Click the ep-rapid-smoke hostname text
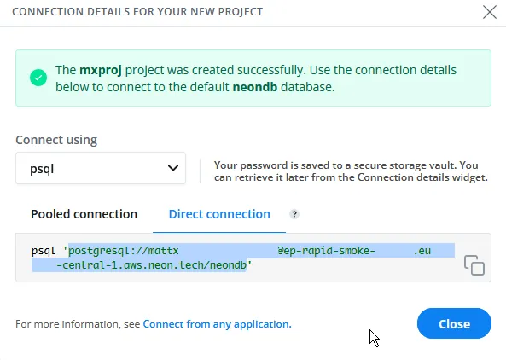 point(326,251)
